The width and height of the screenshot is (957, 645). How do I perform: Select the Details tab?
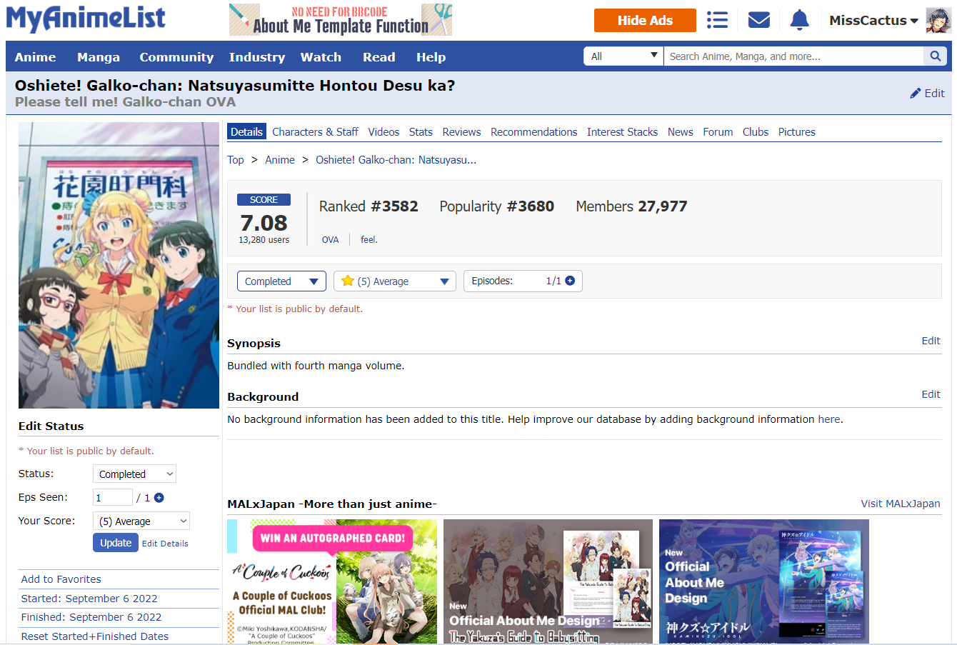[246, 131]
